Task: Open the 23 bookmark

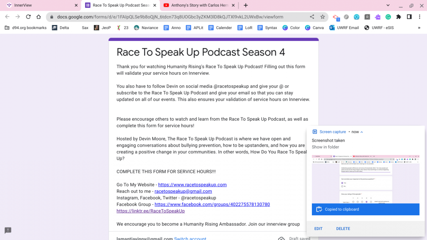Action: click(122, 28)
